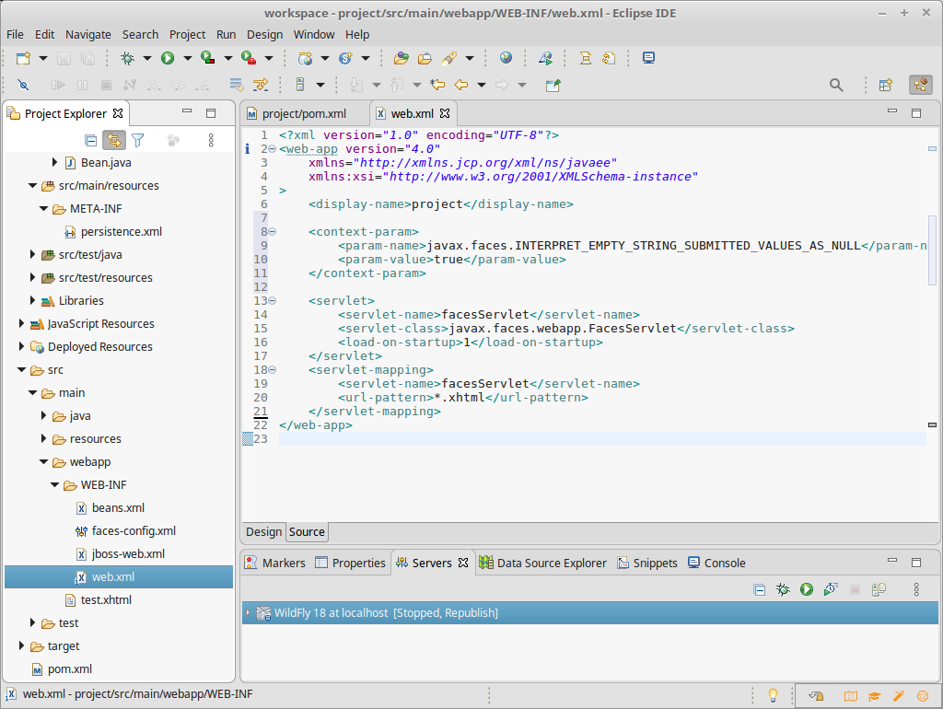Expand the JavaScript Resources node
This screenshot has width=943, height=709.
(x=22, y=324)
